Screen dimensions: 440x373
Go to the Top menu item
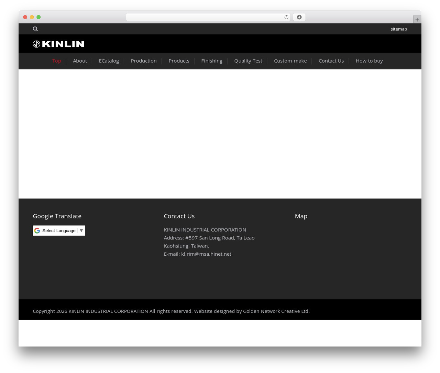coord(57,61)
